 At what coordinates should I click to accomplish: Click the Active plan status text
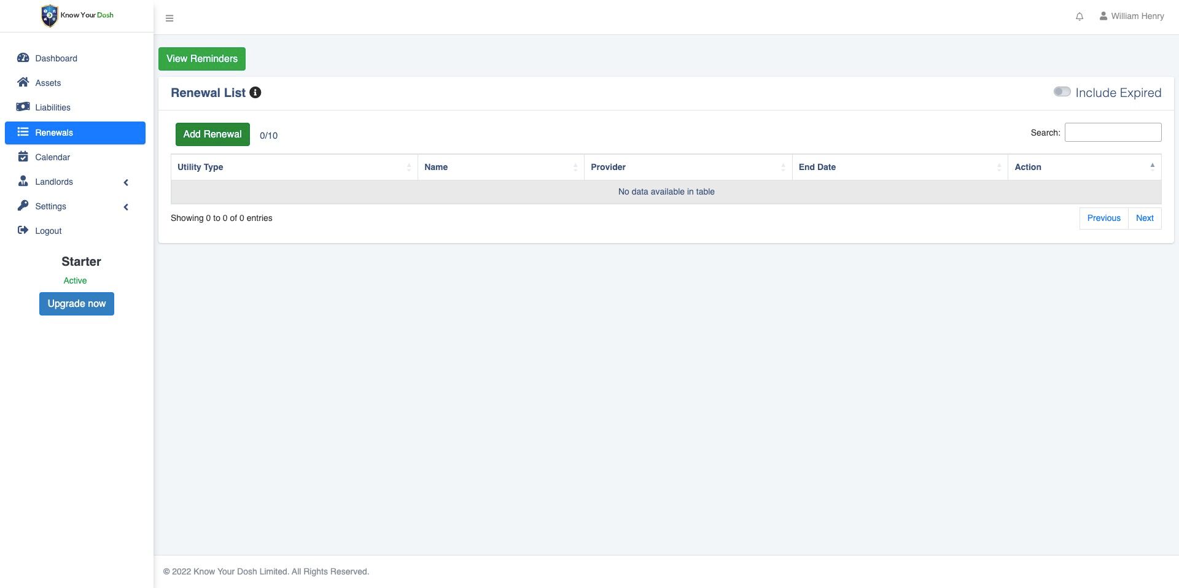point(75,280)
